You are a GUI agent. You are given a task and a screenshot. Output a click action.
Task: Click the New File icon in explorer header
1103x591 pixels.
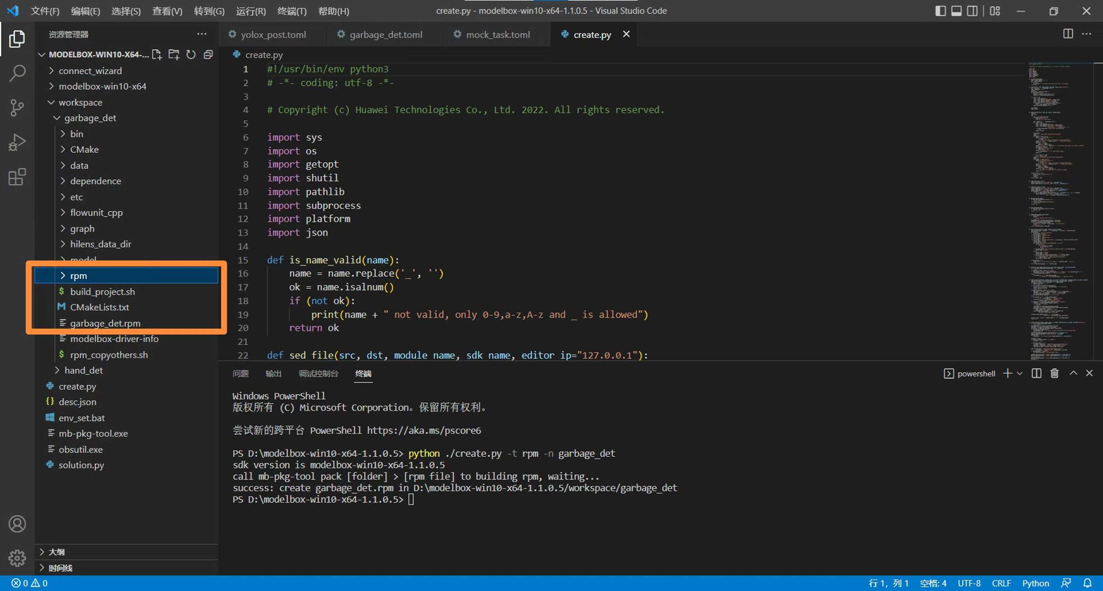point(157,54)
